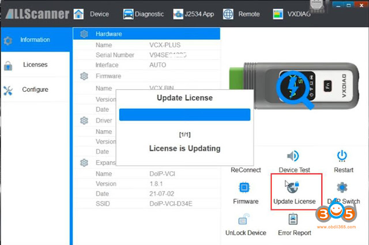Click the device connector icon in the title bar
The image size is (369, 245).
click(x=317, y=6)
